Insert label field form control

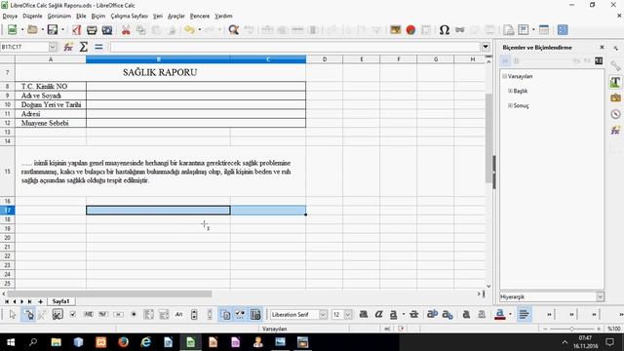click(178, 314)
